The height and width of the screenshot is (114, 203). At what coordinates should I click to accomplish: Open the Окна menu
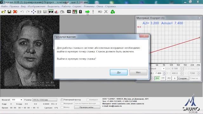(x=100, y=6)
